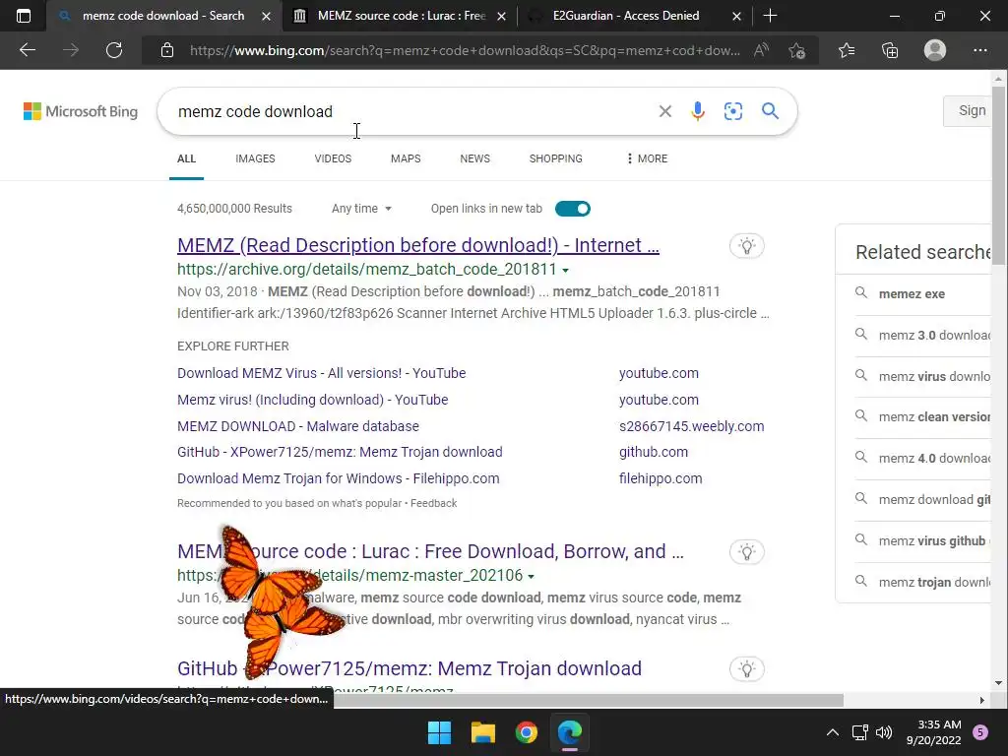Open volume control in system tray

pos(885,732)
